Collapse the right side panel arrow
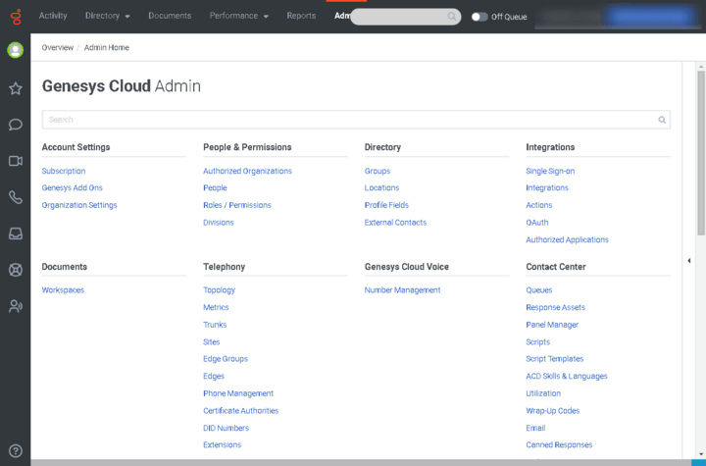The width and height of the screenshot is (706, 466). [689, 261]
